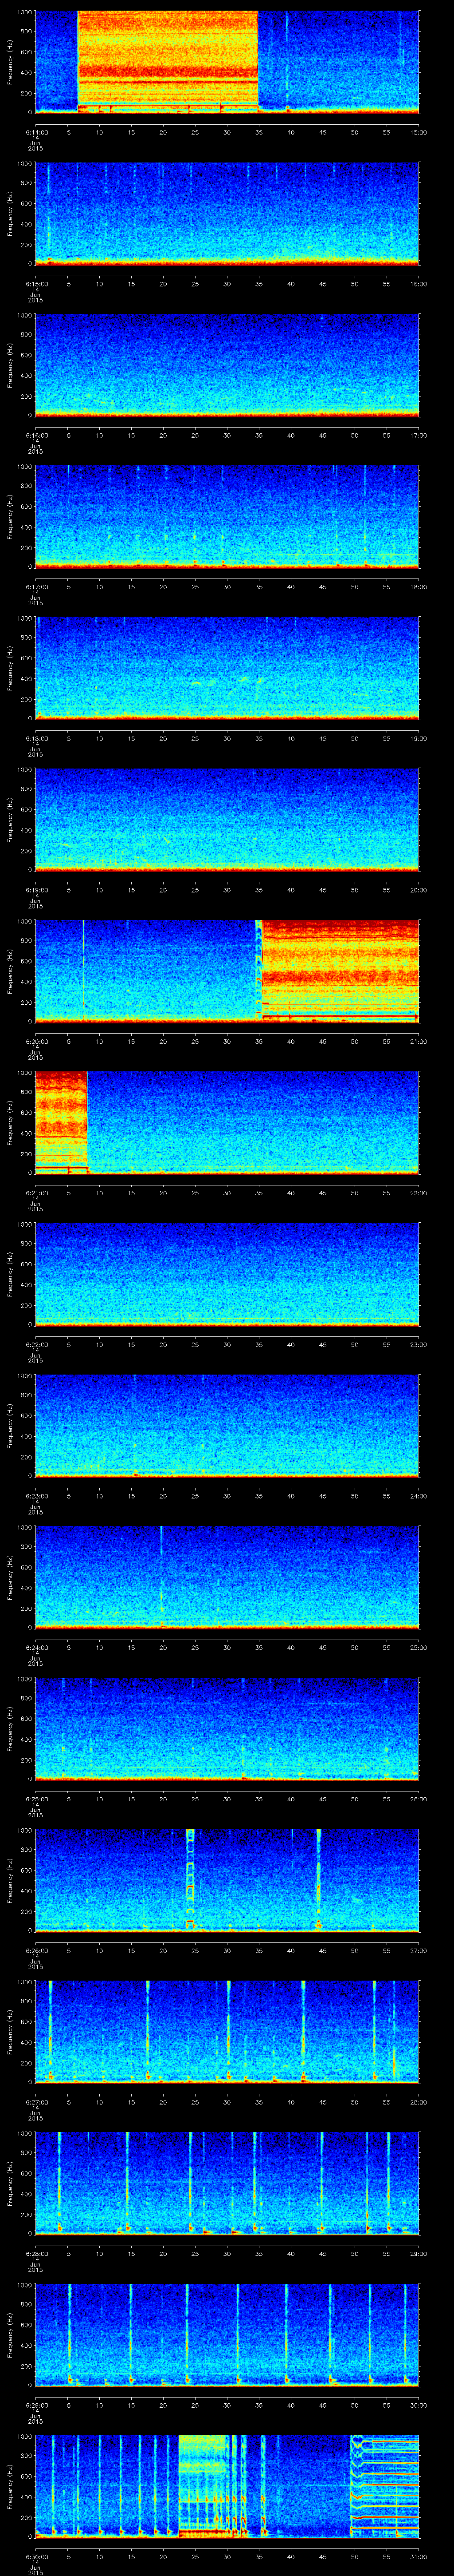Viewport: 454px width, 2576px height.
Task: Click the "6:18:00" start time label
Action: 36,738
